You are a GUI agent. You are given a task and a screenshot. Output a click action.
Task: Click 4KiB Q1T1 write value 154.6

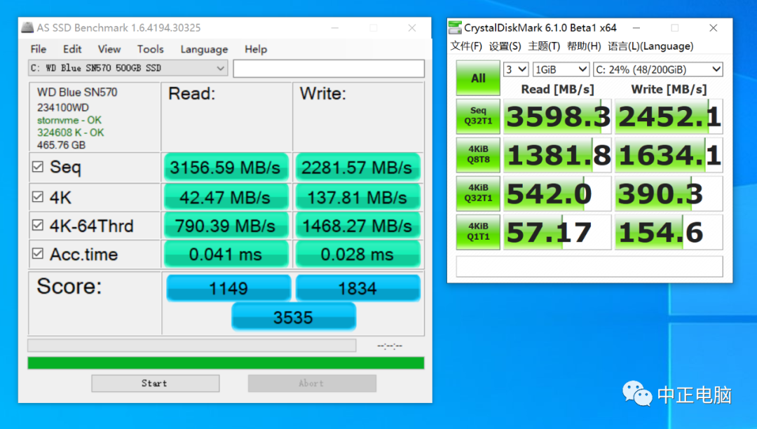[669, 232]
